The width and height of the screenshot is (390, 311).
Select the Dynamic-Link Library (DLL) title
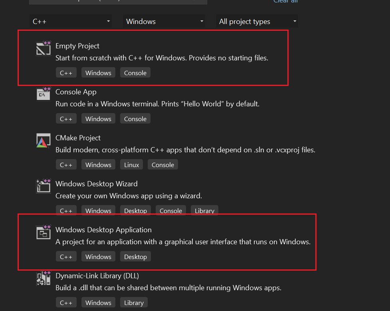(97, 276)
